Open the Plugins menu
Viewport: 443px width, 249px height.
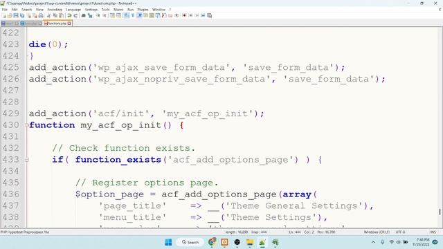(143, 10)
